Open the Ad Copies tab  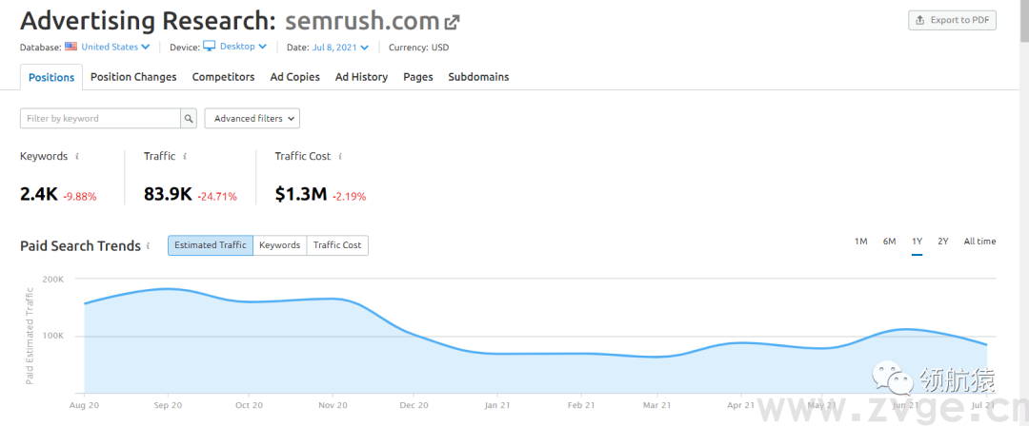295,77
